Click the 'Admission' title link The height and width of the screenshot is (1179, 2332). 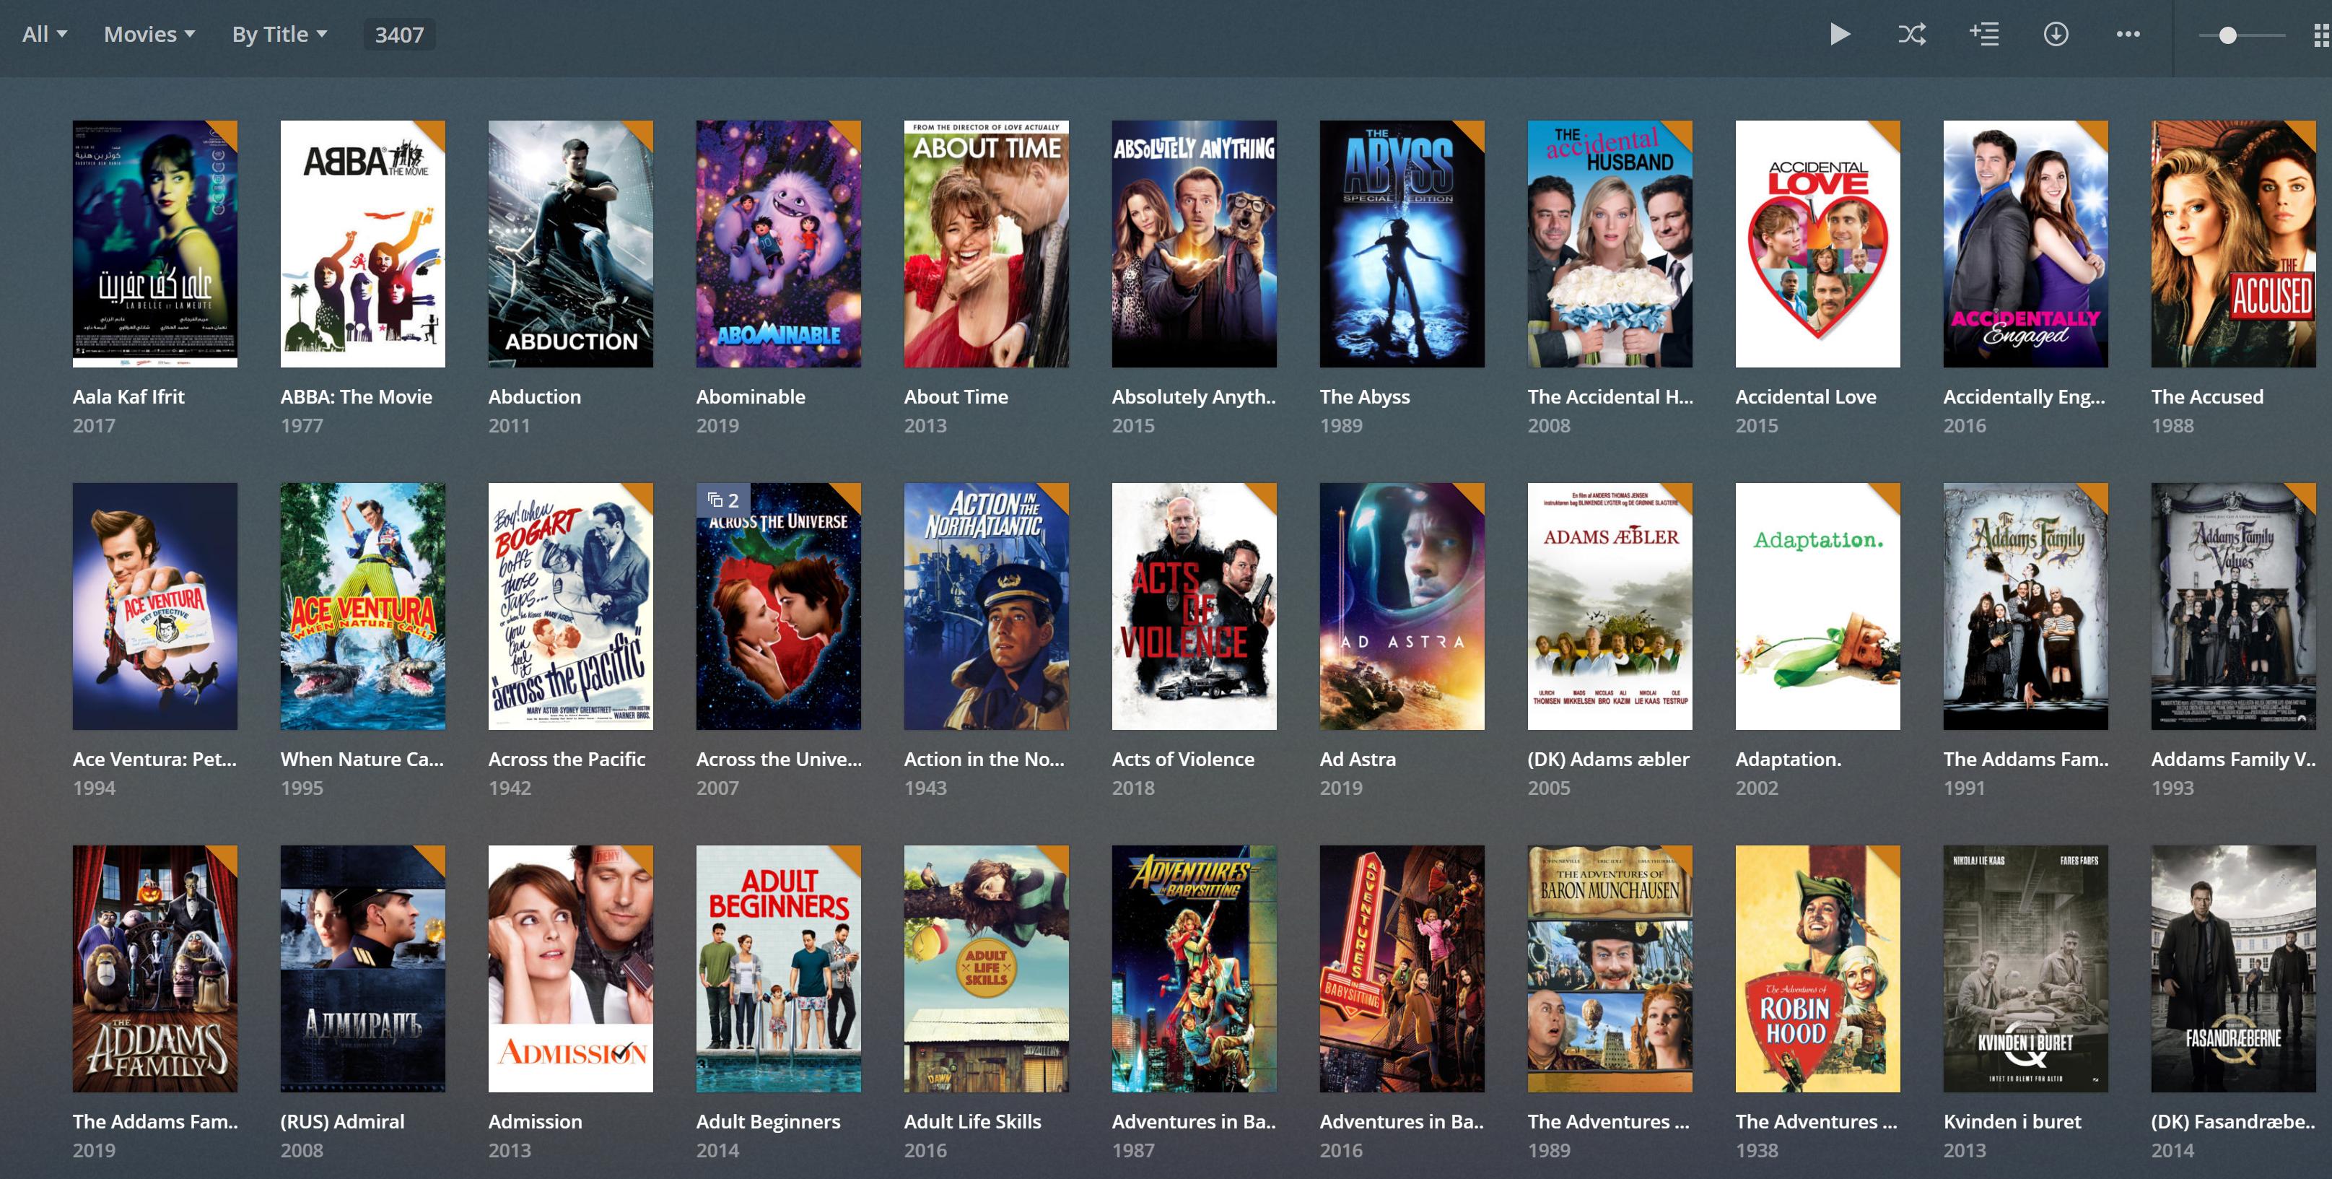535,1121
